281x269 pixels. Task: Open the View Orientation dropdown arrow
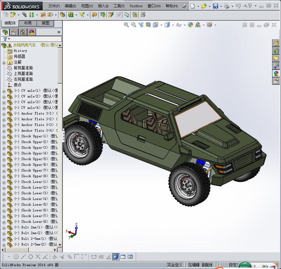161,25
